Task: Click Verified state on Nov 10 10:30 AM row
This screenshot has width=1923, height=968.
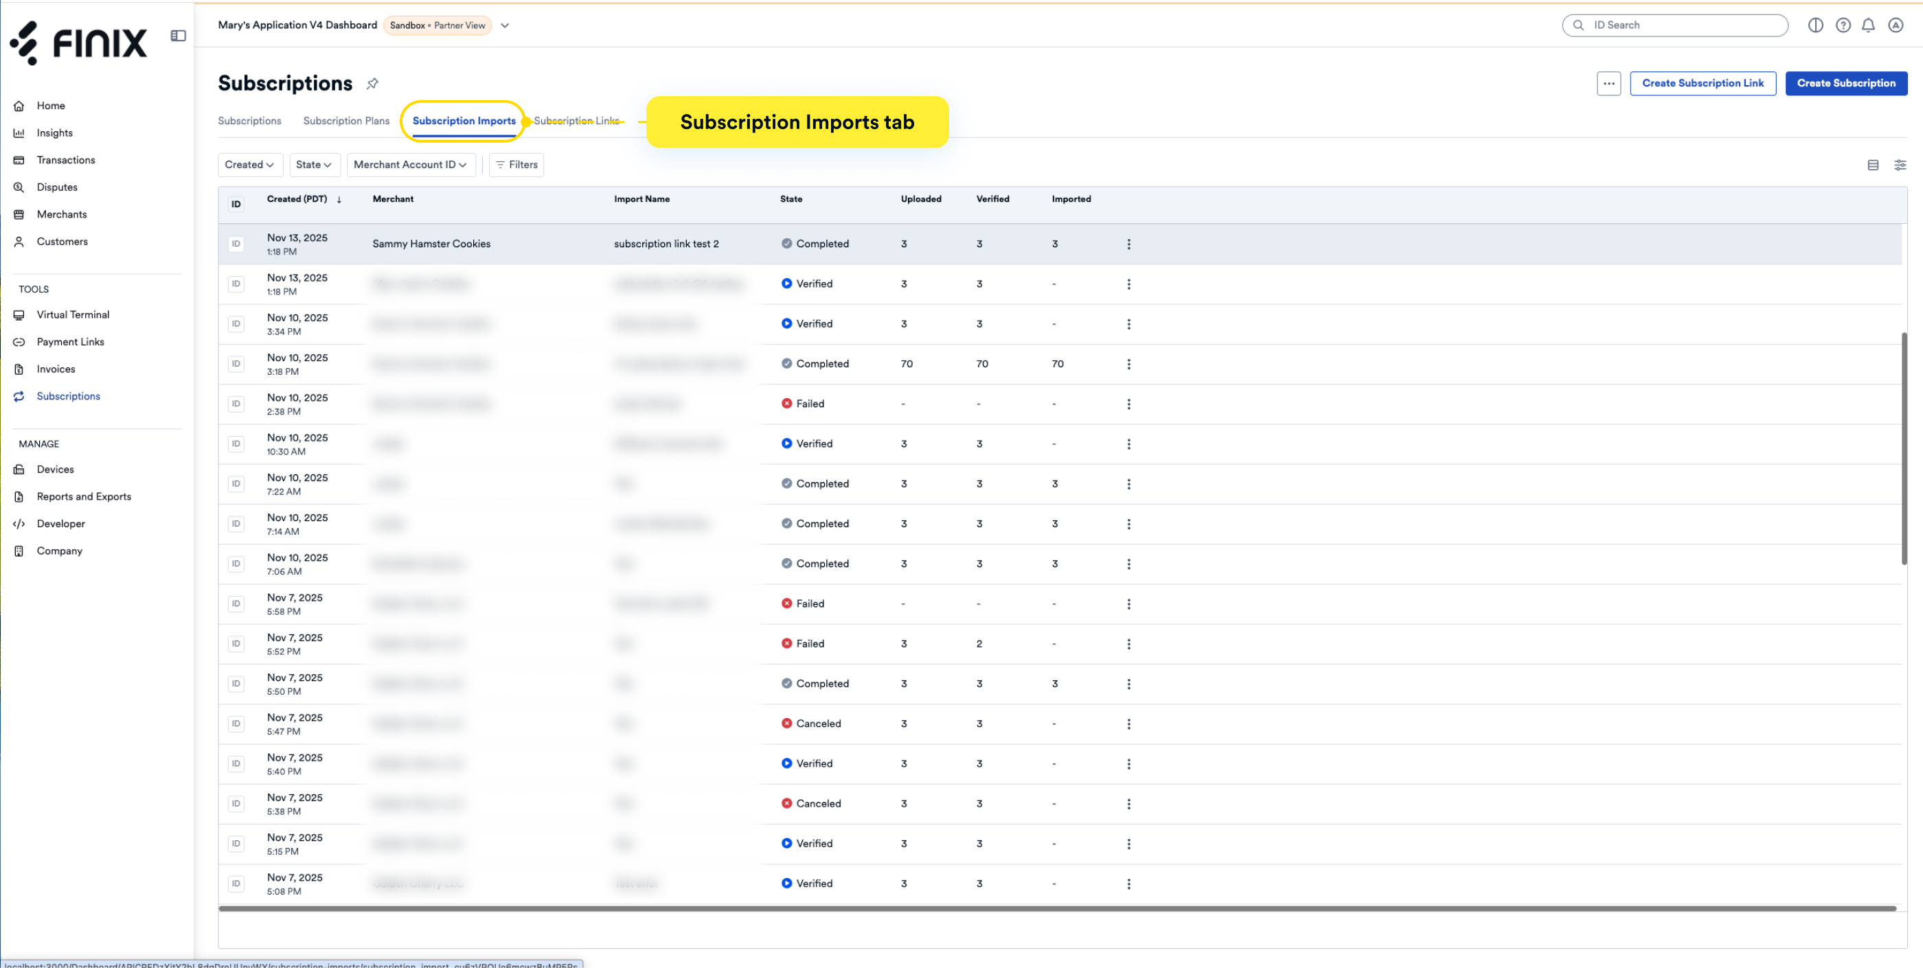Action: pos(807,444)
